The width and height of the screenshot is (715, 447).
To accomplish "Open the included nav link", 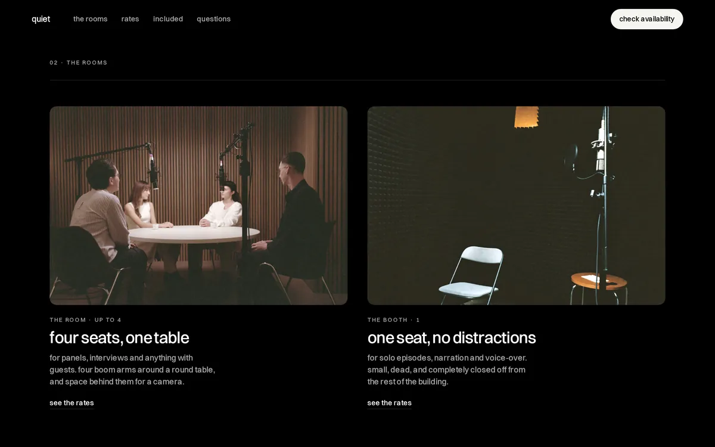I will 168,19.
